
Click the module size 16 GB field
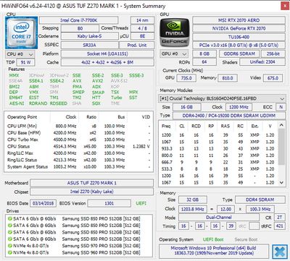click(186, 107)
